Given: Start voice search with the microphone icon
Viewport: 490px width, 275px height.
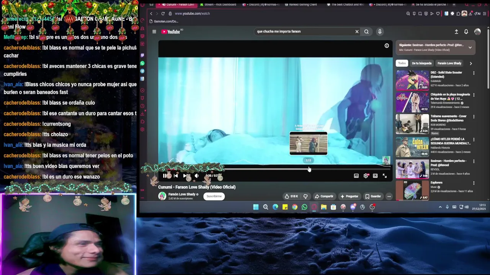Looking at the screenshot, I should pos(380,32).
